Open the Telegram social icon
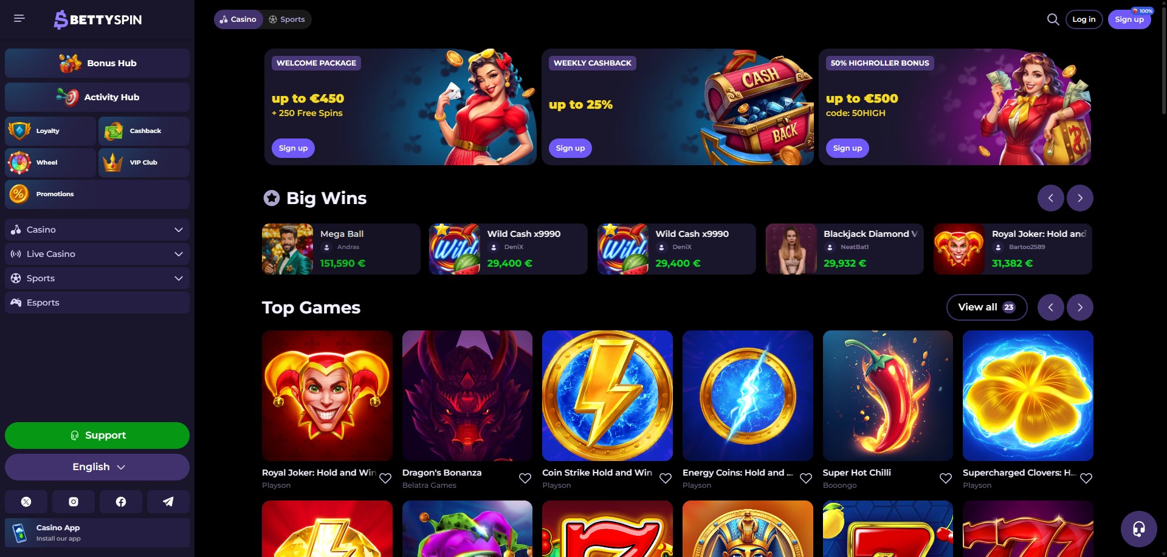This screenshot has width=1167, height=557. (x=168, y=502)
